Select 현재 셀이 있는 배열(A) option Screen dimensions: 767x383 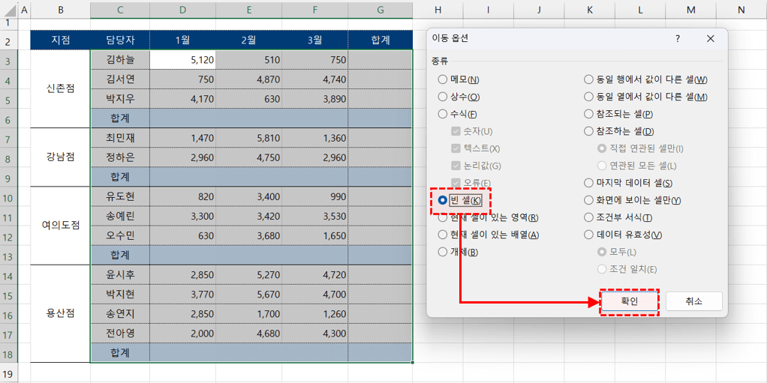click(x=488, y=235)
